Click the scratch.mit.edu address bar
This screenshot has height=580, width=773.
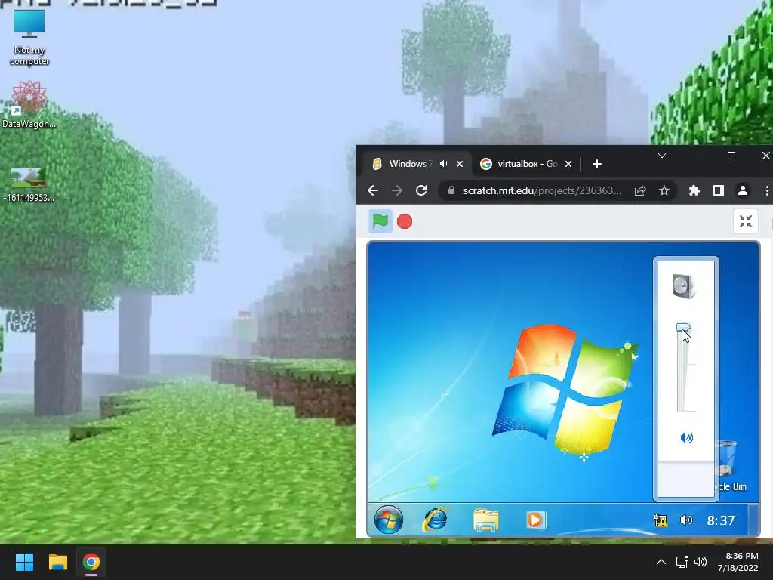(x=542, y=191)
